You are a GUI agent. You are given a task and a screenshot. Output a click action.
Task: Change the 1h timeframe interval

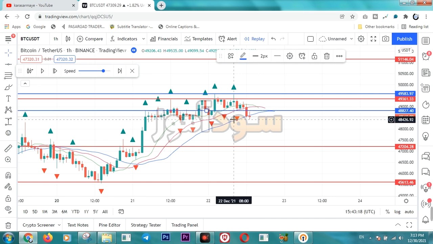(56, 39)
